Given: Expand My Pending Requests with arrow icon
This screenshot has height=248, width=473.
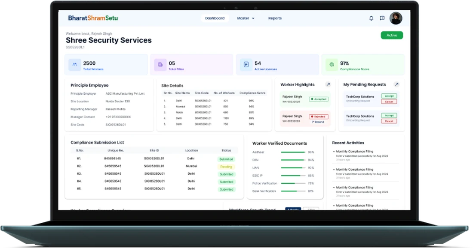Looking at the screenshot, I should 397,84.
